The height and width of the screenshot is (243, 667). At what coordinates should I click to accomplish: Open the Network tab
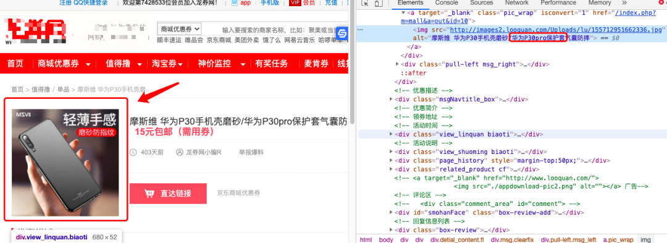pos(516,3)
